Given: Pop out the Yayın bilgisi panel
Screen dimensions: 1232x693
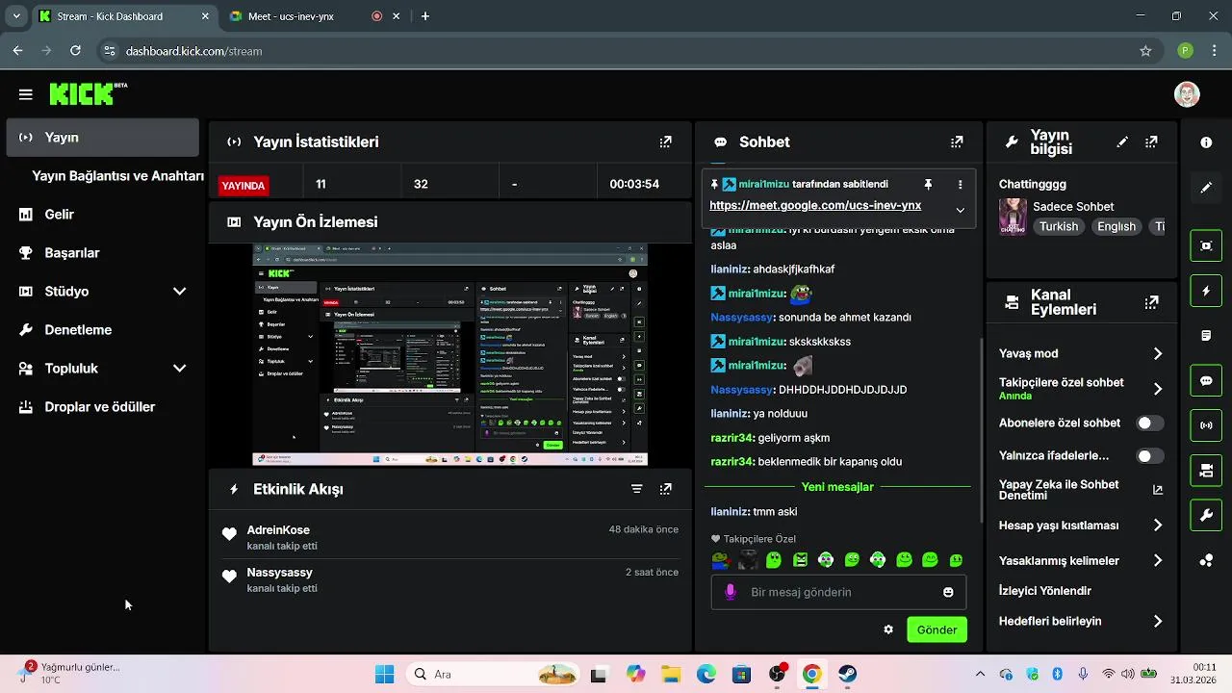Looking at the screenshot, I should 1151,141.
